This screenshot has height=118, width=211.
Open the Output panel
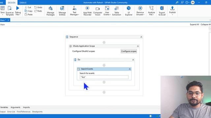coord(3,111)
